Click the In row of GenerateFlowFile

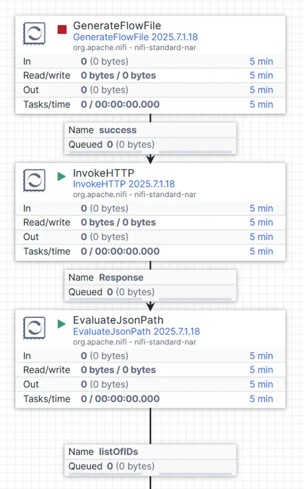coord(150,62)
